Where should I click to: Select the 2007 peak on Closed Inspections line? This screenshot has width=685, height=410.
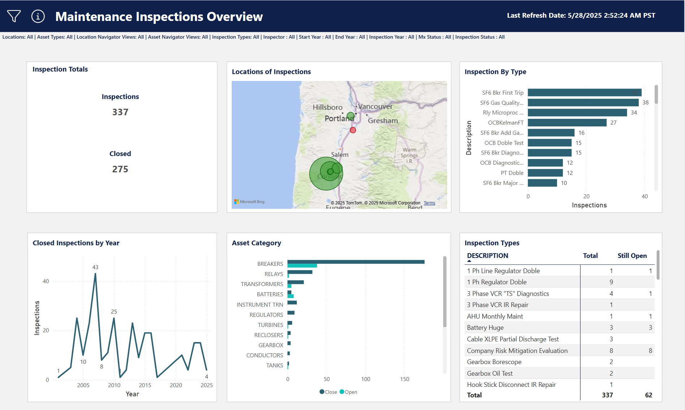95,273
